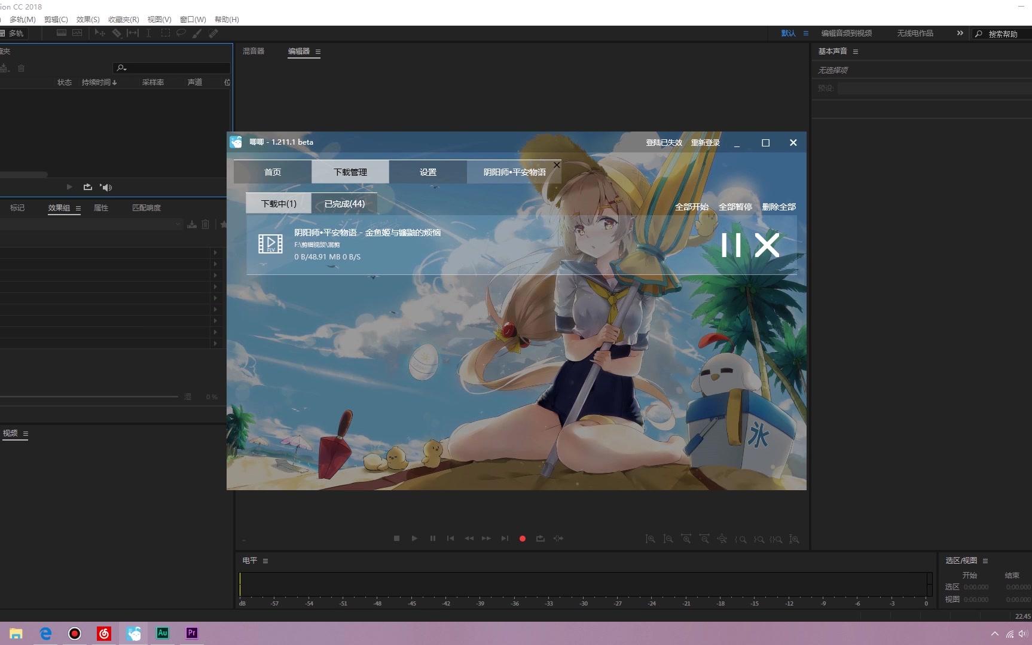
Task: Open Editor panel menu icon
Action: [317, 51]
